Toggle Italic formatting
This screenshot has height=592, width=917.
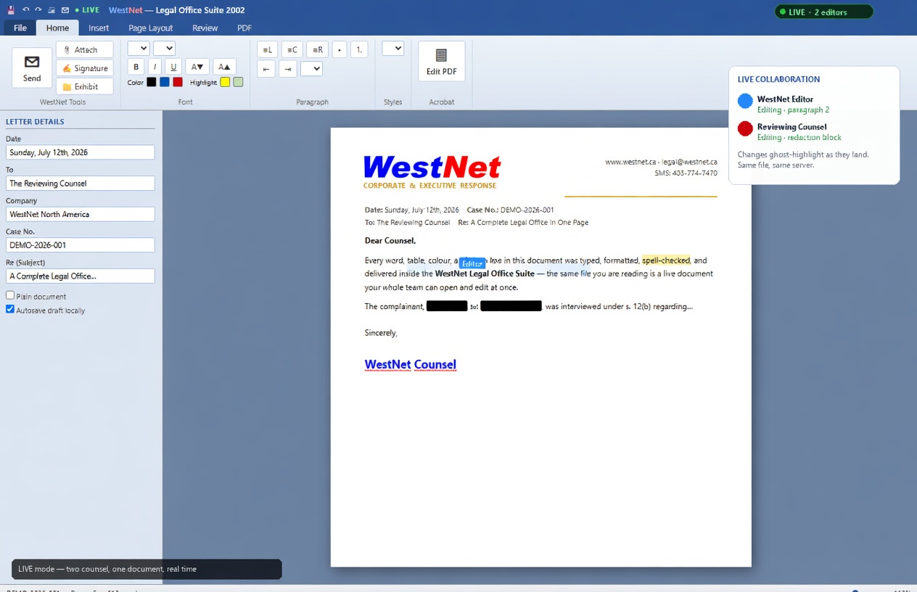(x=154, y=67)
